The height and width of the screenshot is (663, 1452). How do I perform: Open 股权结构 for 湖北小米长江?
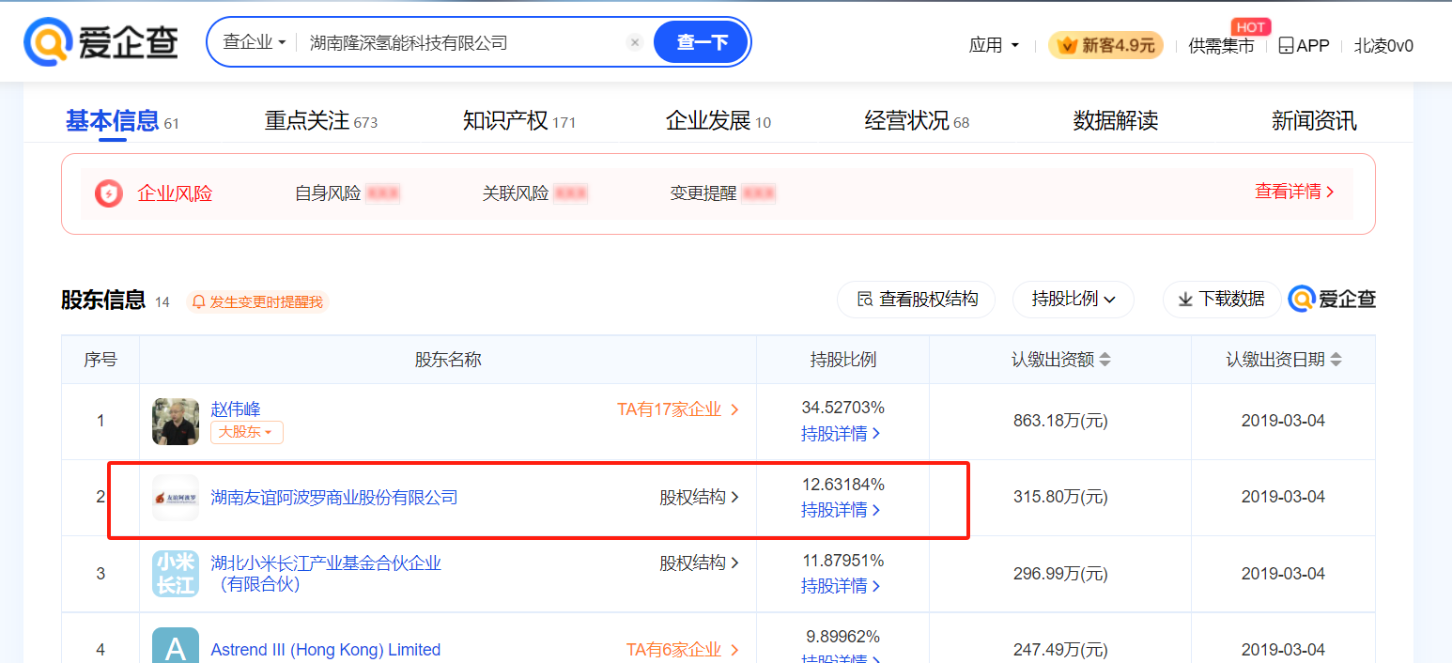point(700,563)
